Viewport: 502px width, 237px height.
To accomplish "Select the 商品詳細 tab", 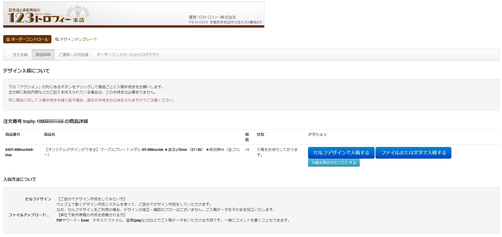I will pos(43,55).
